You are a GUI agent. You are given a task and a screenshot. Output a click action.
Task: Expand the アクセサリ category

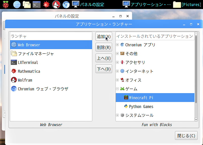[118, 62]
